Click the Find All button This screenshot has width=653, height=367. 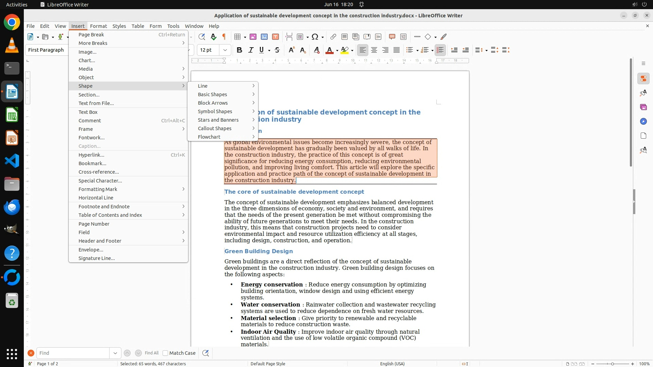tap(151, 353)
